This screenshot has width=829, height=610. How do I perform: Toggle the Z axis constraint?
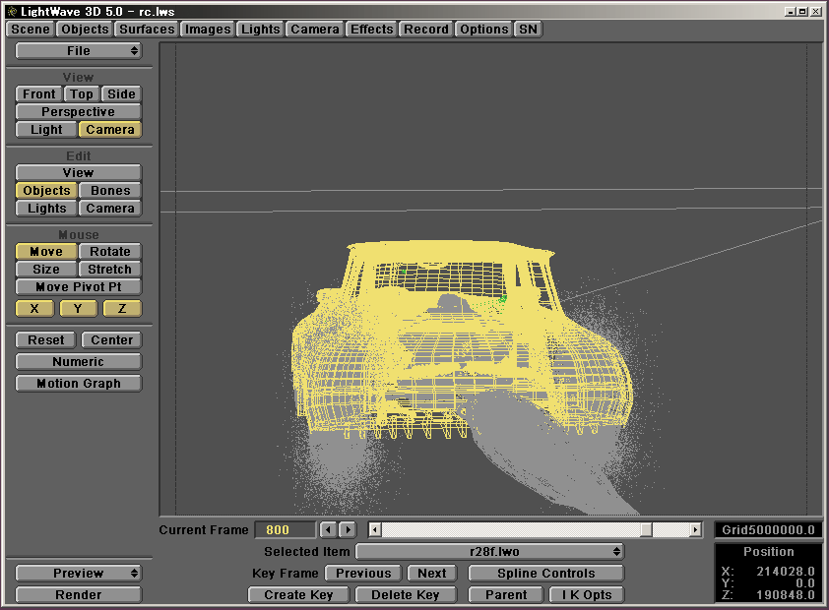[x=122, y=309]
